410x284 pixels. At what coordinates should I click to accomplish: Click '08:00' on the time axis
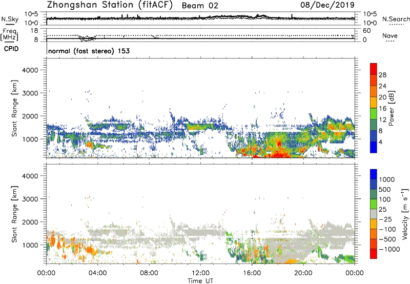tap(149, 273)
